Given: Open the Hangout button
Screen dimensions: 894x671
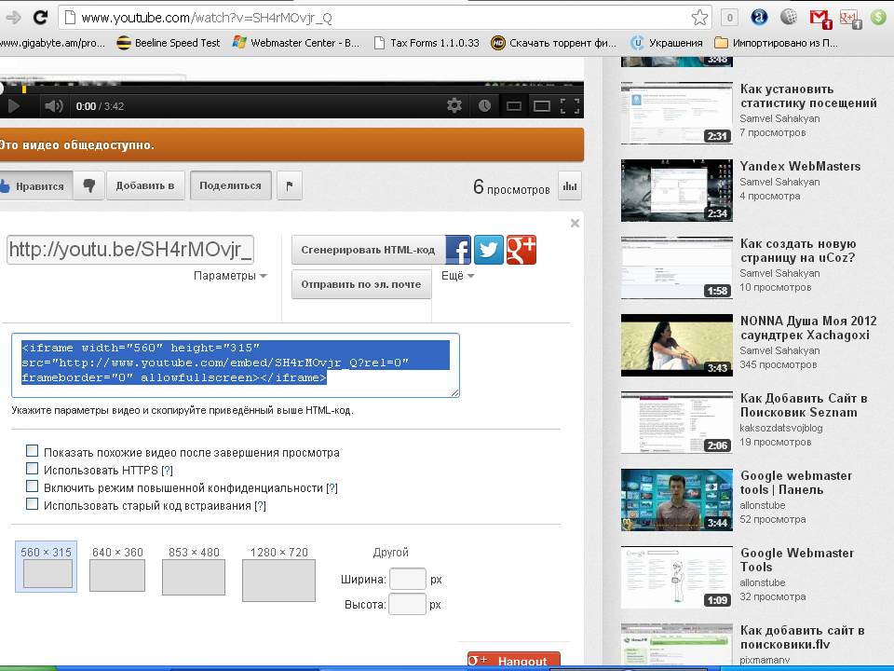Looking at the screenshot, I should [514, 660].
